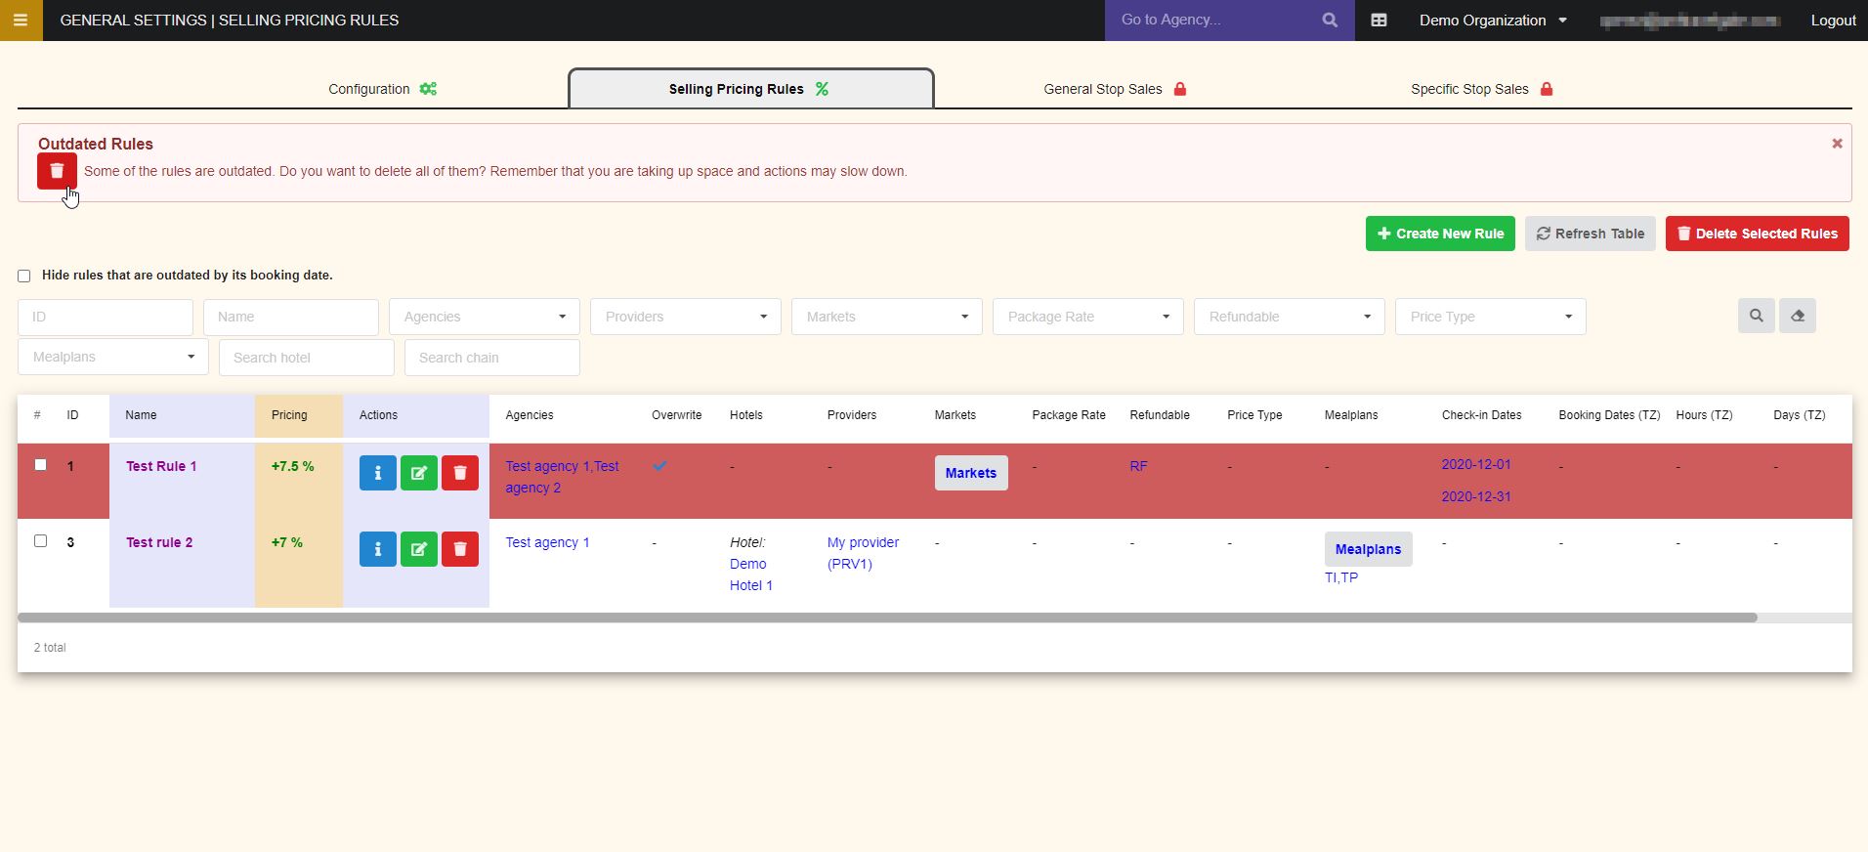Click Check-in Dates column header
This screenshot has height=852, width=1868.
click(1481, 415)
